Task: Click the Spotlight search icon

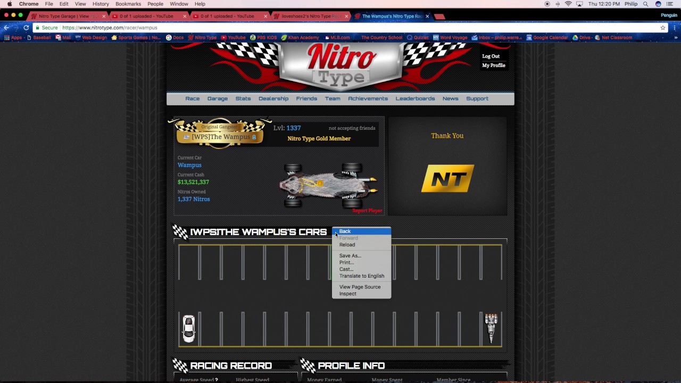Action: click(646, 4)
